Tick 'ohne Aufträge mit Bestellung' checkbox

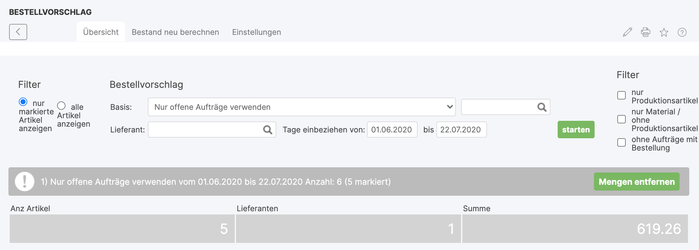[x=622, y=143]
